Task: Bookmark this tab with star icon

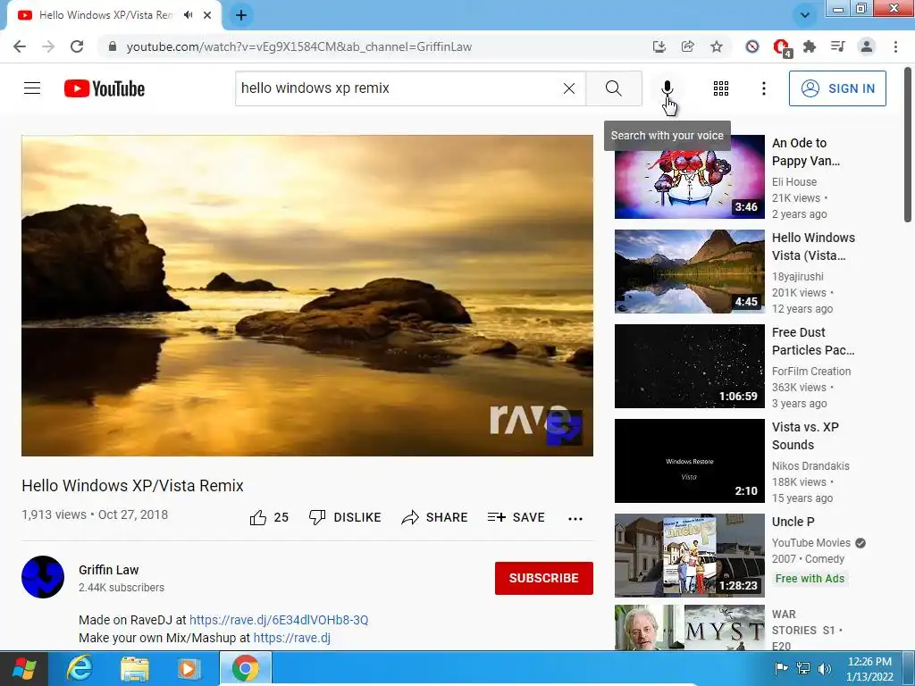Action: (x=717, y=46)
